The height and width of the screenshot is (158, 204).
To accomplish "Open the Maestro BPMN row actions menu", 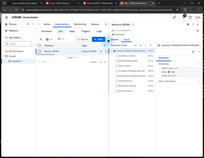I will click(105, 51).
